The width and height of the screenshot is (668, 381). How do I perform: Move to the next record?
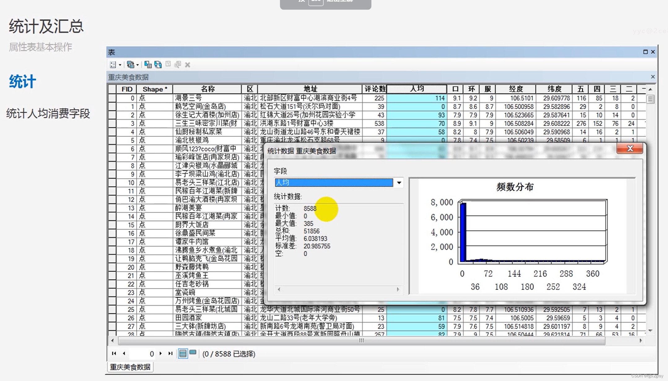[x=160, y=353]
